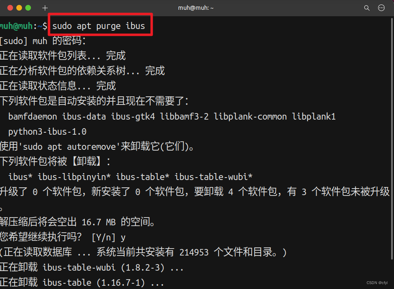The width and height of the screenshot is (394, 289).
Task: Click the search magnifier icon
Action: [x=367, y=8]
